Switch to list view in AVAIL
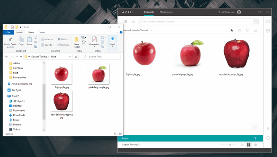Viewport: 277px width, 157px height. coord(242,145)
